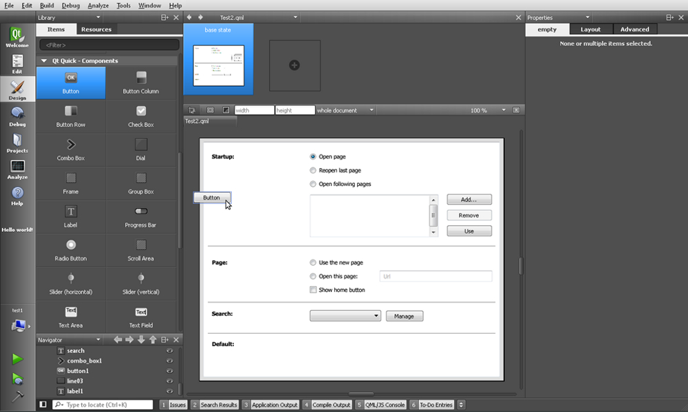The image size is (688, 412).
Task: Select the Group Box component
Action: (141, 183)
